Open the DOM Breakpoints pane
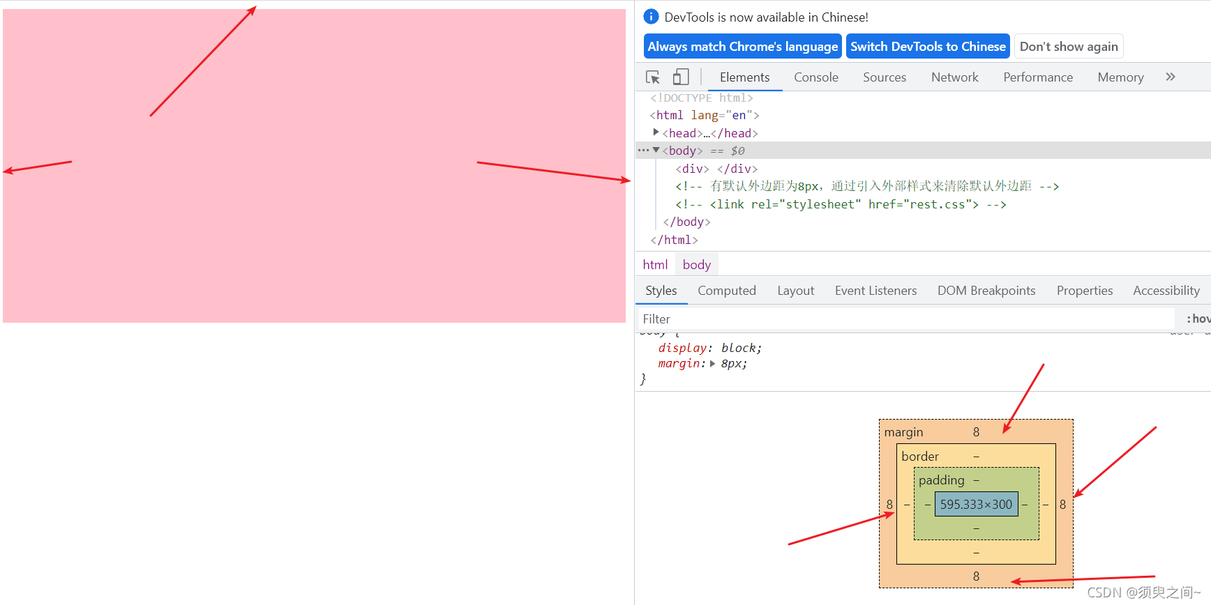This screenshot has width=1211, height=605. point(986,291)
